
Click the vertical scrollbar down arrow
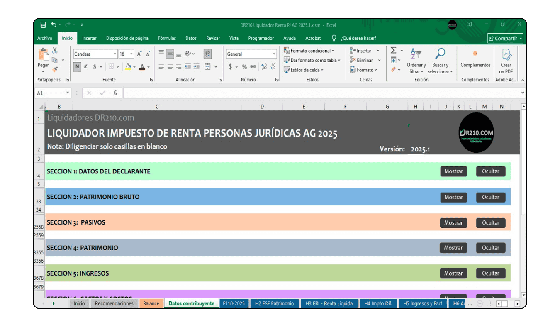(x=523, y=295)
